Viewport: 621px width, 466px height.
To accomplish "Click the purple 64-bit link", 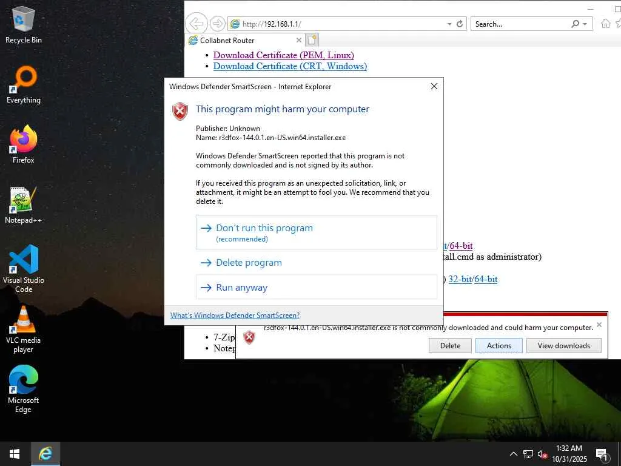I will pyautogui.click(x=461, y=246).
